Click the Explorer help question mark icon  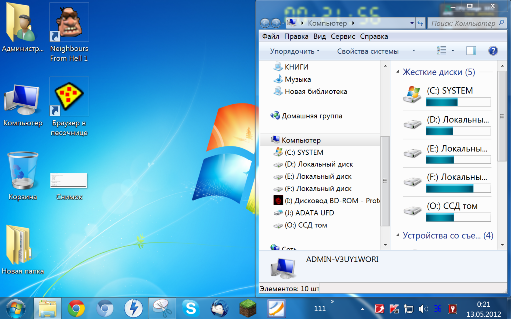(x=493, y=51)
